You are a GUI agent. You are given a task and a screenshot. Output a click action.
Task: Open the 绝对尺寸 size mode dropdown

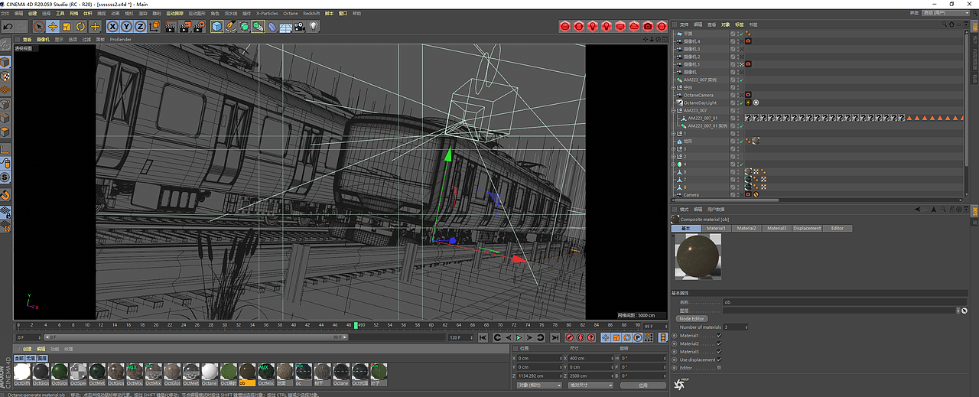(x=592, y=386)
